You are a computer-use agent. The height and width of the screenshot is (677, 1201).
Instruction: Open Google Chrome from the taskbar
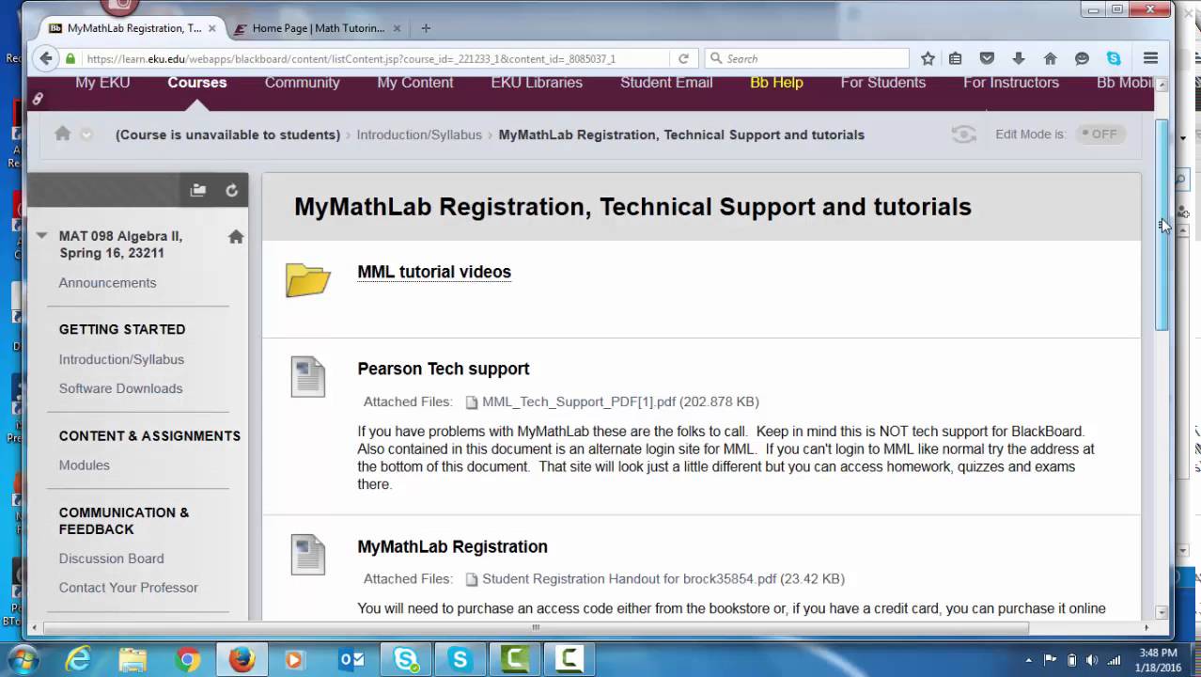(187, 660)
